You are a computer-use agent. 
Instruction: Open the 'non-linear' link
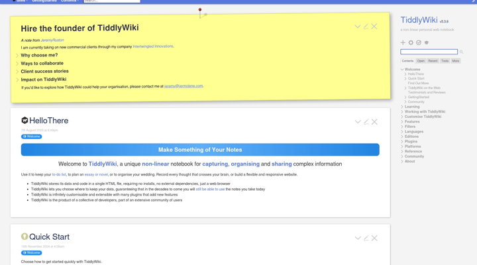pyautogui.click(x=156, y=164)
